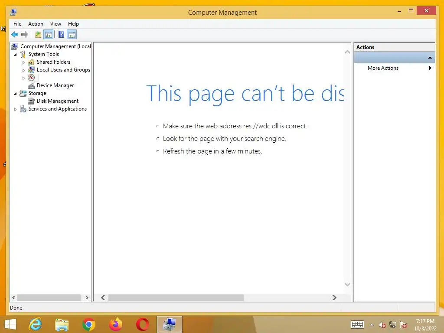The image size is (444, 333).
Task: Click the Computer Management (Local) root icon
Action: coord(15,46)
